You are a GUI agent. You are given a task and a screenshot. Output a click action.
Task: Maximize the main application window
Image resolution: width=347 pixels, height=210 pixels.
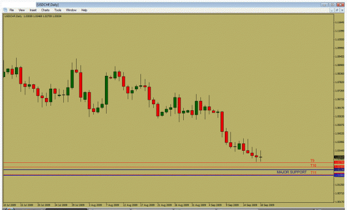click(x=333, y=4)
